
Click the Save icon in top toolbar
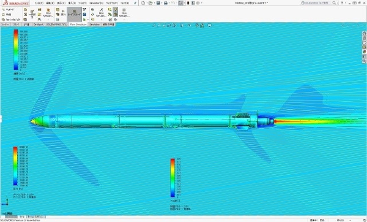click(158, 3)
